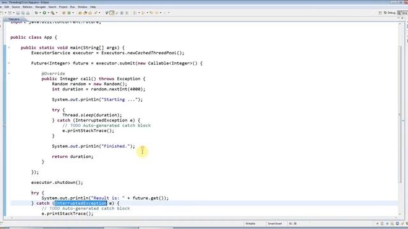Open the Source menu
The height and width of the screenshot is (229, 408).
tap(15, 7)
